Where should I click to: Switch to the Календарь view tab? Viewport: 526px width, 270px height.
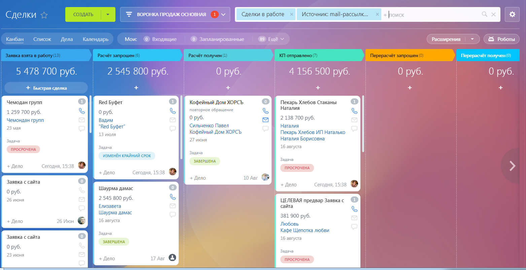tap(96, 39)
